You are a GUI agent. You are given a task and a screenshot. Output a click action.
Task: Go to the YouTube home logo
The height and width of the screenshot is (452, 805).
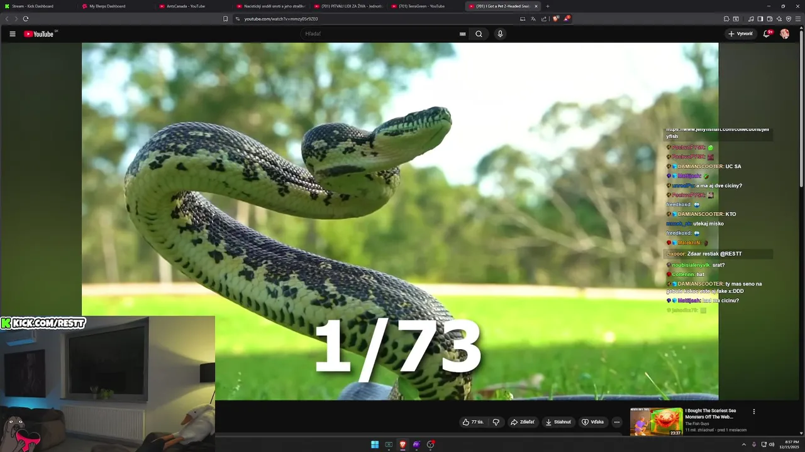pos(40,34)
